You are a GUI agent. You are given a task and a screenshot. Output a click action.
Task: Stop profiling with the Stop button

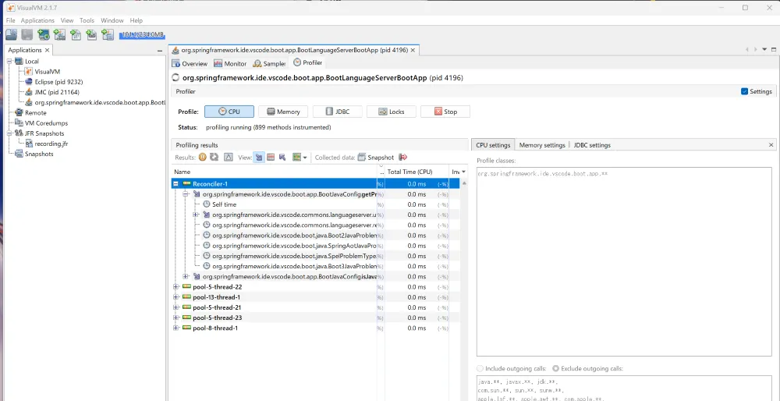tap(445, 112)
